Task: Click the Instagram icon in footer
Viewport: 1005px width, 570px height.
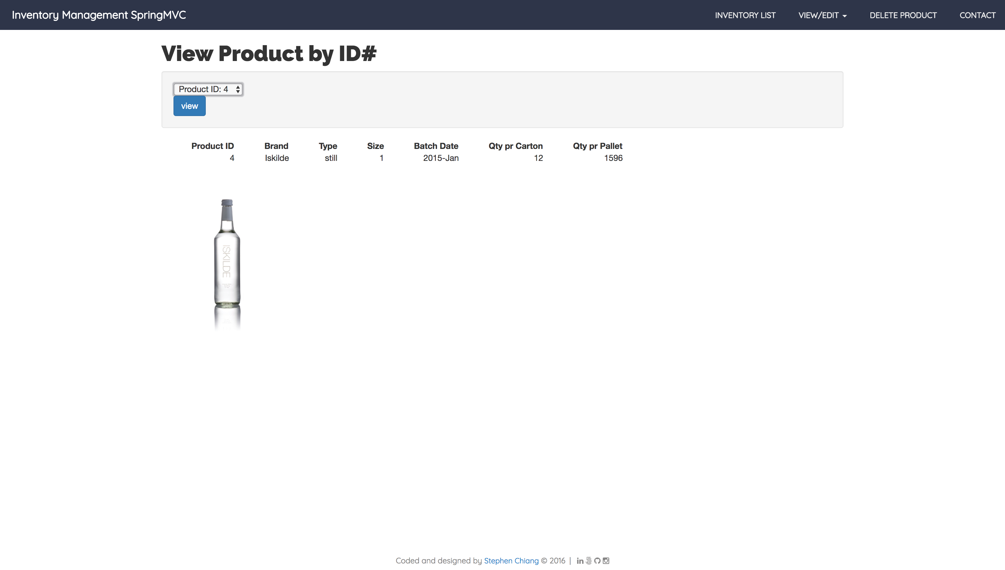Action: coord(606,561)
